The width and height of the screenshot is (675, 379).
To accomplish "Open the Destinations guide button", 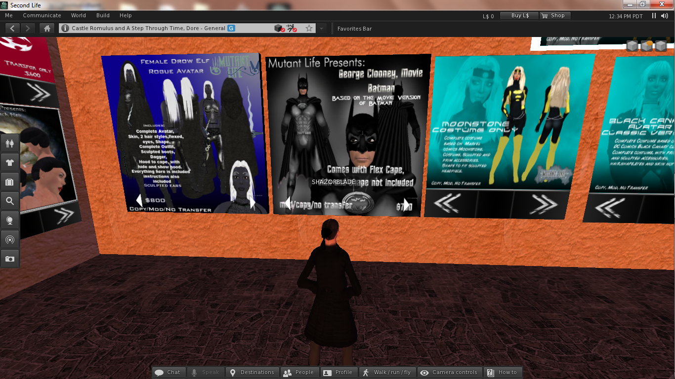I will pyautogui.click(x=252, y=372).
